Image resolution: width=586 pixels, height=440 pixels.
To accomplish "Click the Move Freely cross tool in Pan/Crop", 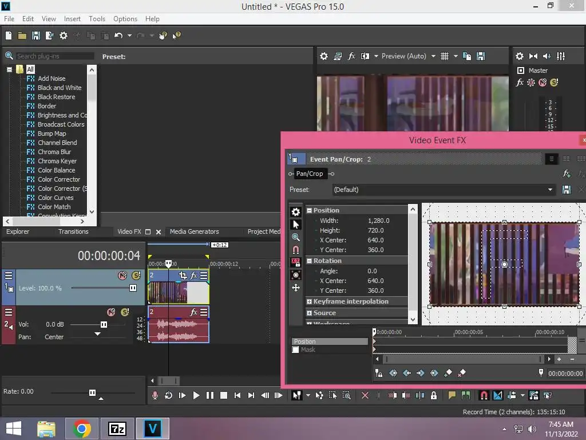I will [x=296, y=288].
